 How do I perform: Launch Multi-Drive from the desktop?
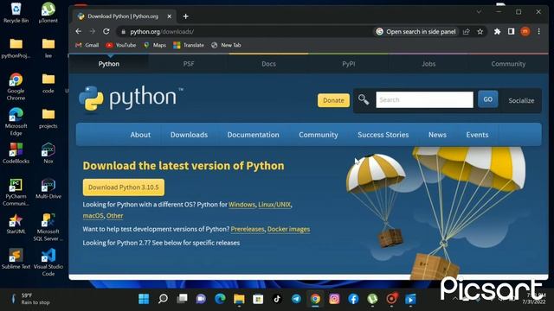[x=48, y=188]
